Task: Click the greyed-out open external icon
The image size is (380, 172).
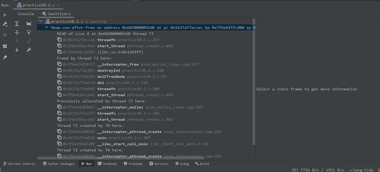Action: (29, 41)
